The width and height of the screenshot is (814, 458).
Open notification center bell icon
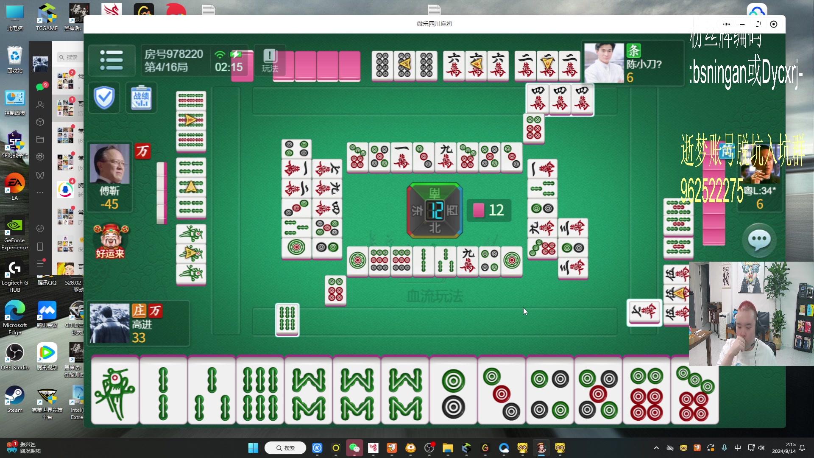point(802,448)
